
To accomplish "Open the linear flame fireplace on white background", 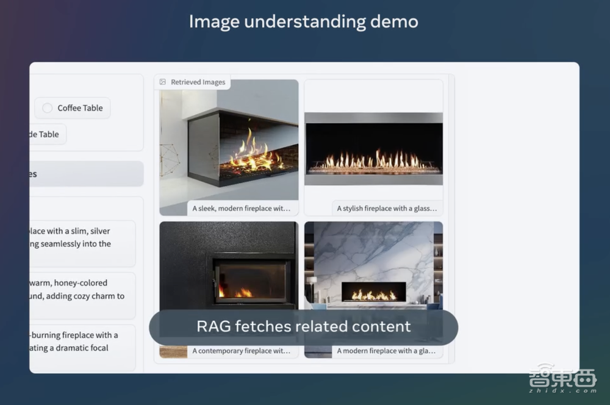I will [x=373, y=148].
